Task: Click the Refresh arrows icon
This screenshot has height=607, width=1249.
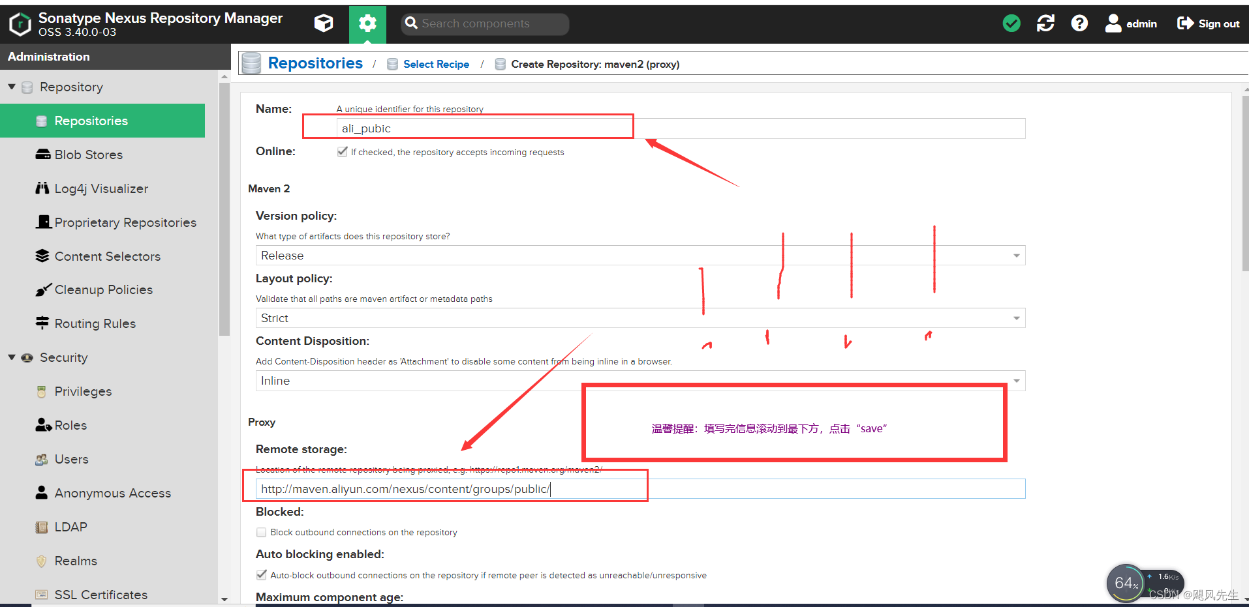Action: tap(1045, 23)
